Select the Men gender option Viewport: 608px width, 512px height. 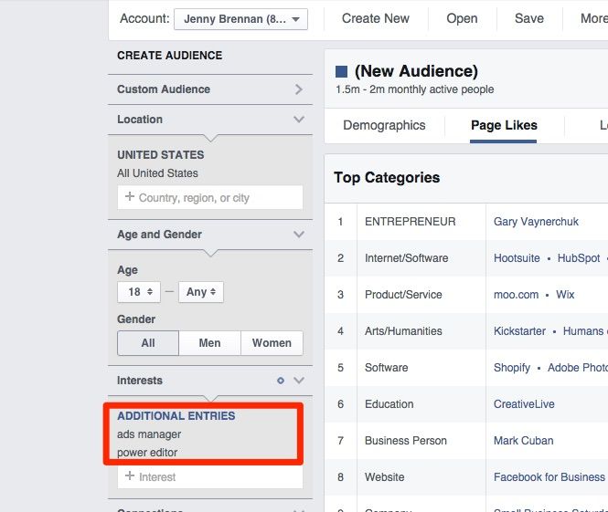click(209, 343)
